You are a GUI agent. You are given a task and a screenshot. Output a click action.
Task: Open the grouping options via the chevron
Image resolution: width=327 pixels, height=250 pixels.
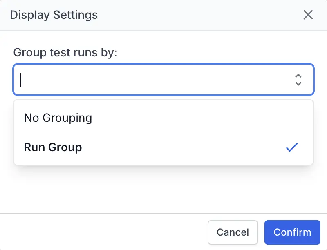pos(298,80)
